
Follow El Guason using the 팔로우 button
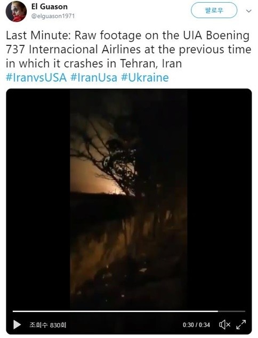214,10
